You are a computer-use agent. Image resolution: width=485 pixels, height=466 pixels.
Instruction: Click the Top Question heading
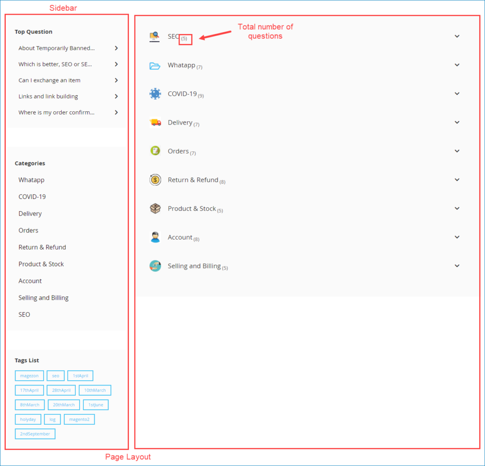click(34, 32)
